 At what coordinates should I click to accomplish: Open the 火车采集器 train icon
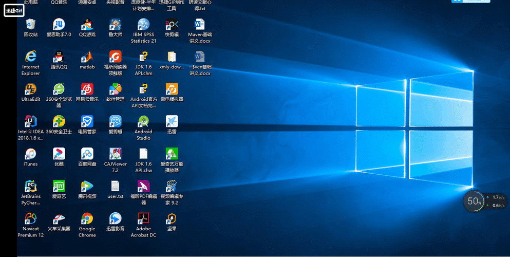click(59, 218)
